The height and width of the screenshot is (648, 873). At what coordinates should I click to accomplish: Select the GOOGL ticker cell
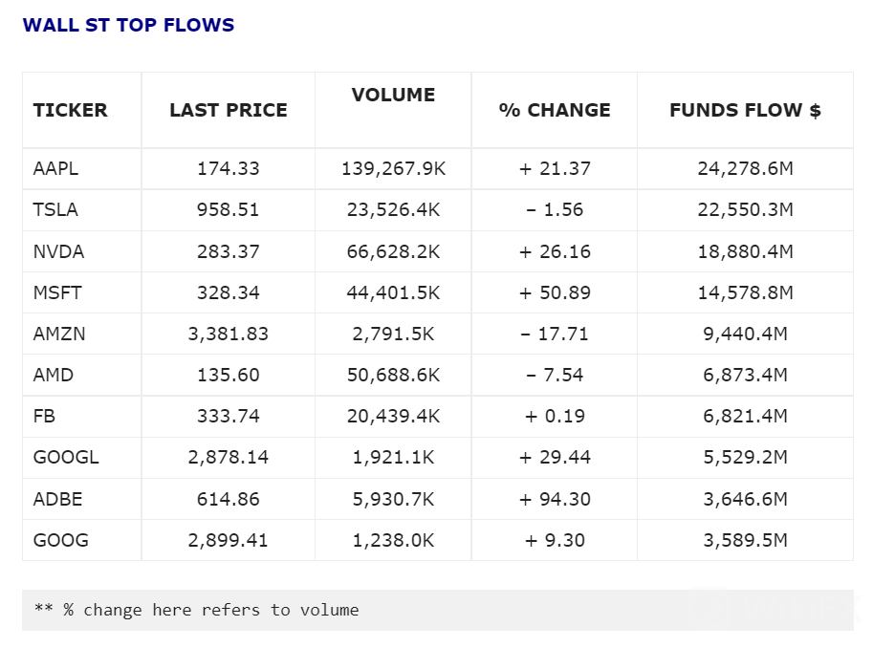click(x=65, y=458)
